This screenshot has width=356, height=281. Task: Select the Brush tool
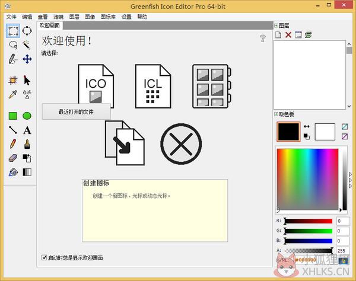[x=27, y=144]
